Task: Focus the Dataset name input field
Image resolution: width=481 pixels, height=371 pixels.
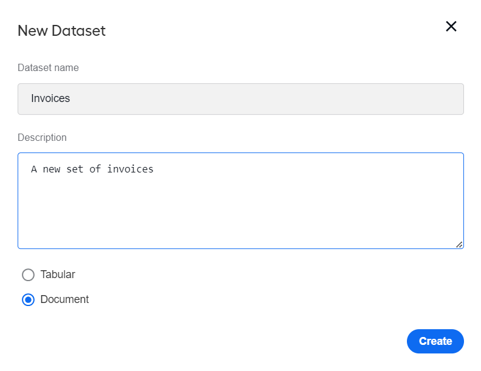Action: tap(241, 99)
